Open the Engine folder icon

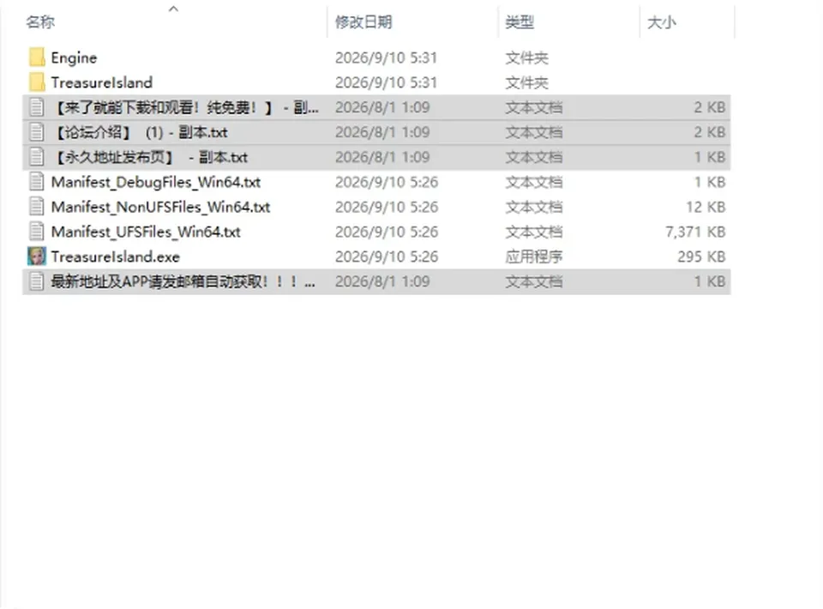click(x=37, y=57)
